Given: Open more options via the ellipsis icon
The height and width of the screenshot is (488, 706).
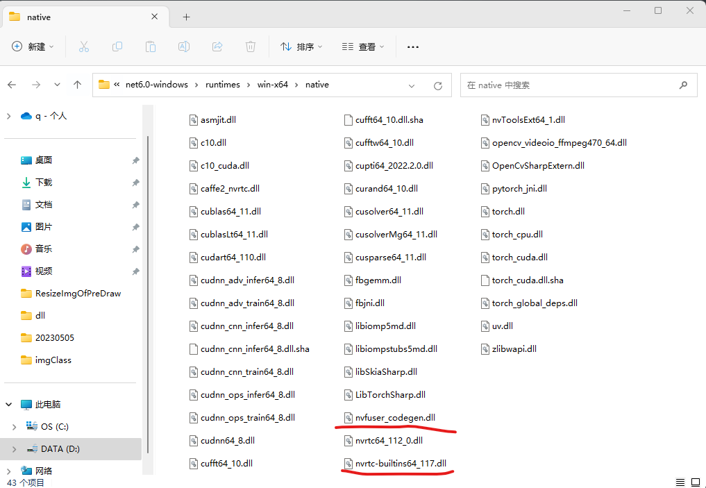Looking at the screenshot, I should point(412,47).
